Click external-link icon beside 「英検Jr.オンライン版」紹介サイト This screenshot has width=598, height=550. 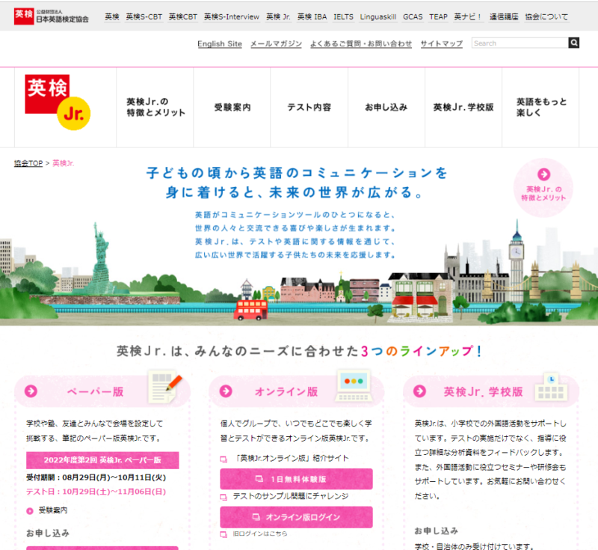click(224, 459)
